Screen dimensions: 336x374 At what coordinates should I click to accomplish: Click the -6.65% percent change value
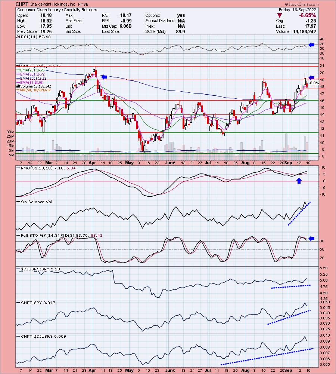(308, 15)
